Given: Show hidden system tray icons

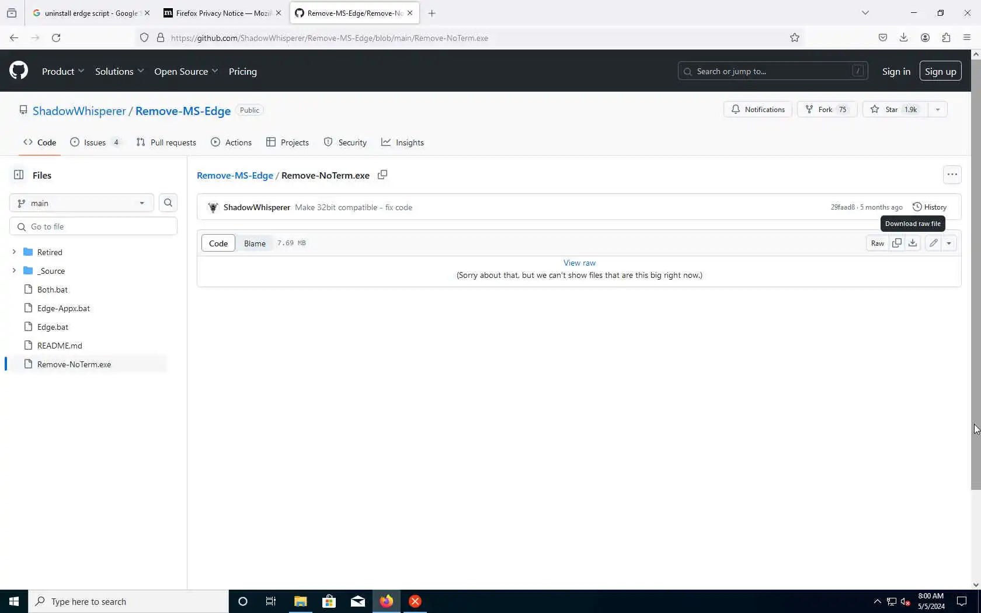Looking at the screenshot, I should (x=877, y=601).
